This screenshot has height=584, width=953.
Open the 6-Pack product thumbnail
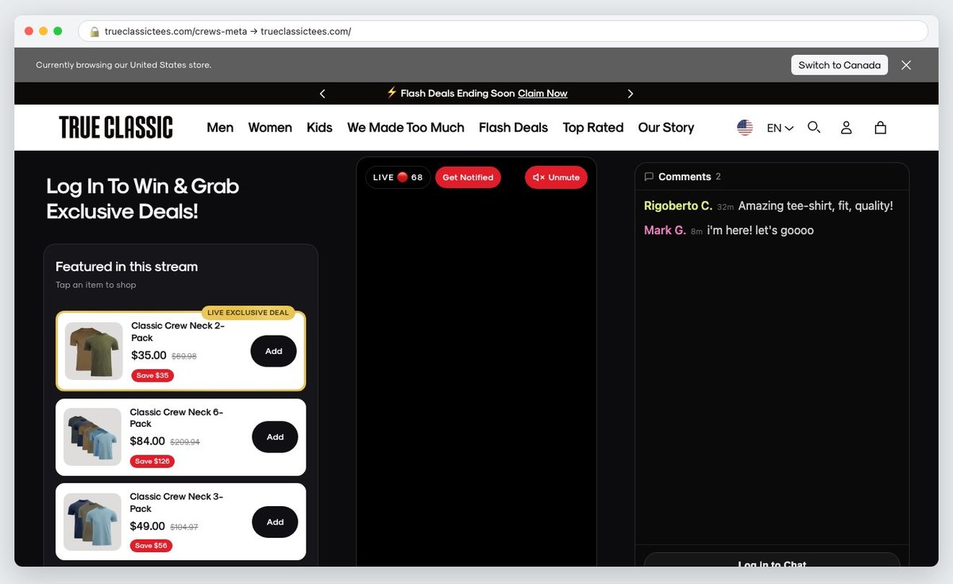[x=93, y=436]
